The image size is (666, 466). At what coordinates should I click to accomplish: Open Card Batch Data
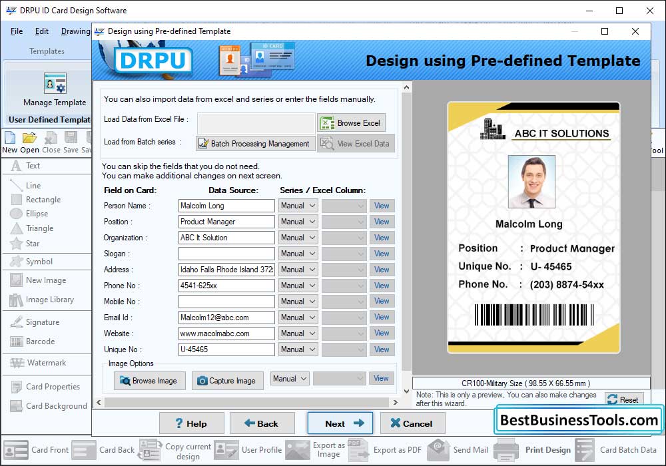[615, 450]
